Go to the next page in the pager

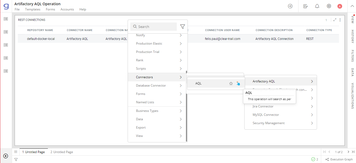pos(348,152)
